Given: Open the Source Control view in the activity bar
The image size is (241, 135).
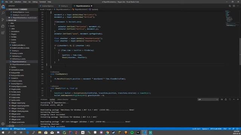Looking at the screenshot, I should (3, 19).
